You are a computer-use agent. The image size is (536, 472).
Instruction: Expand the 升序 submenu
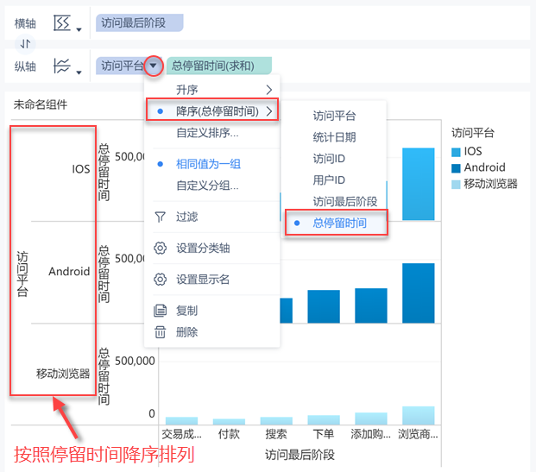(212, 90)
